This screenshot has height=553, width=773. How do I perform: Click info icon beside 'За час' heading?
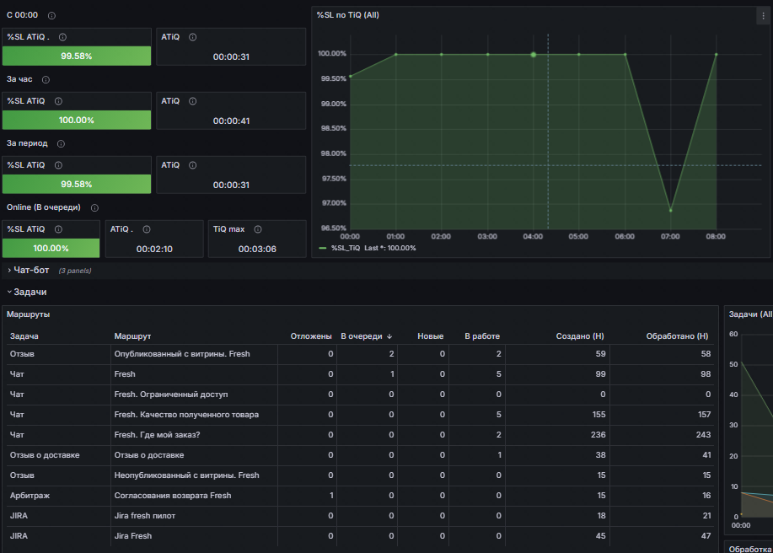(x=46, y=80)
